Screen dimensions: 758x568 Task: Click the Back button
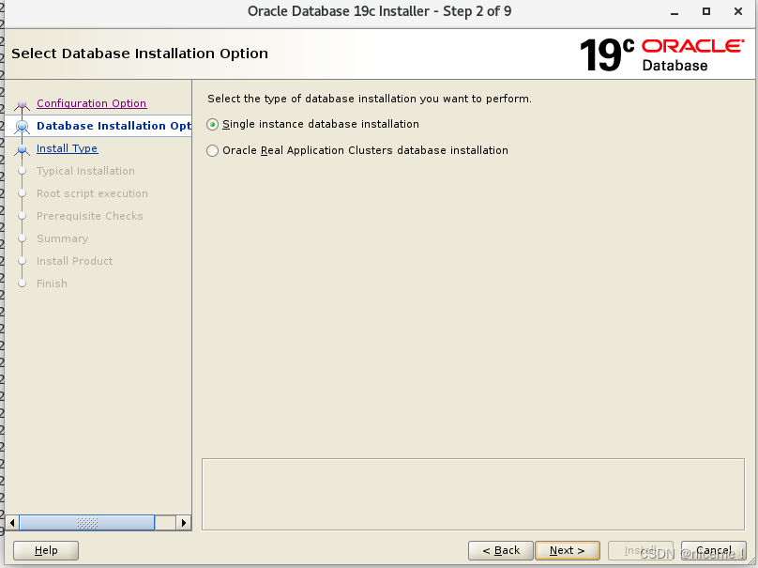click(500, 550)
